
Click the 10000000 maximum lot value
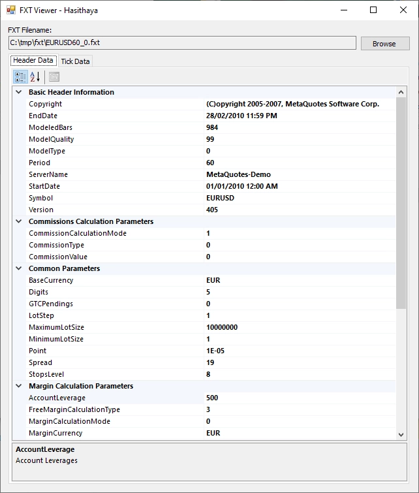pyautogui.click(x=222, y=327)
